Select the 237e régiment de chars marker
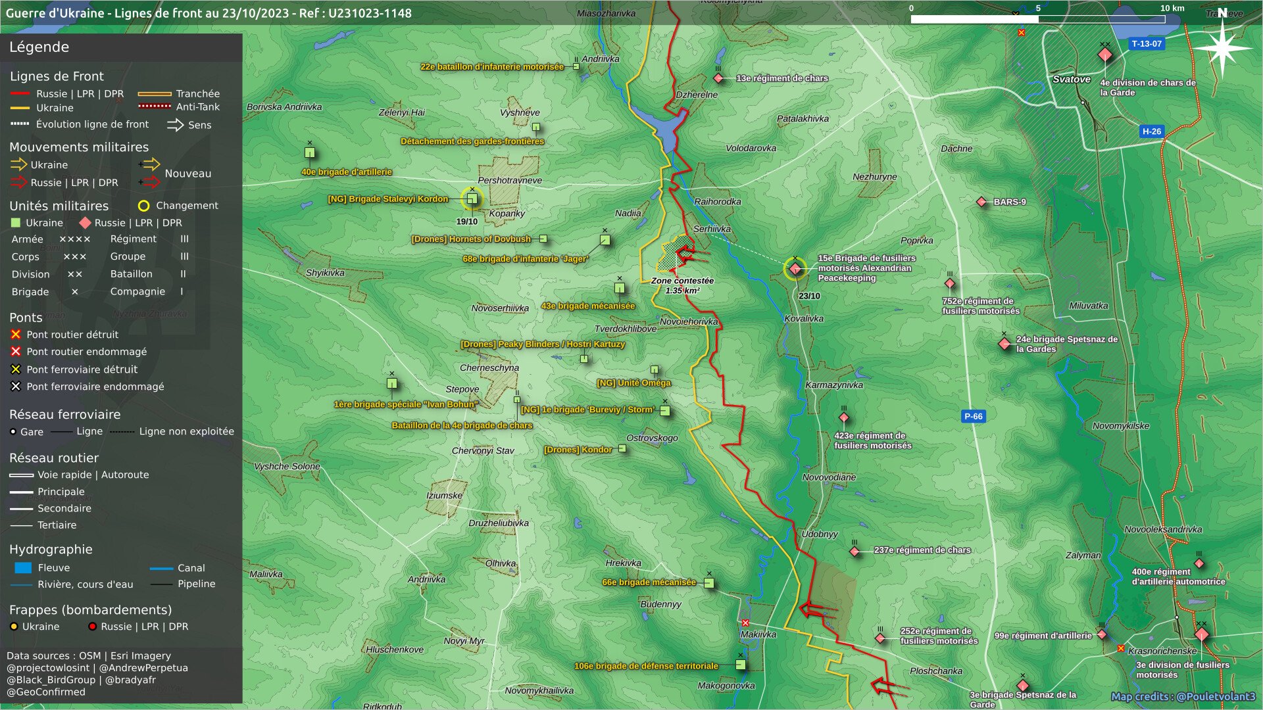The width and height of the screenshot is (1263, 710). pyautogui.click(x=854, y=552)
